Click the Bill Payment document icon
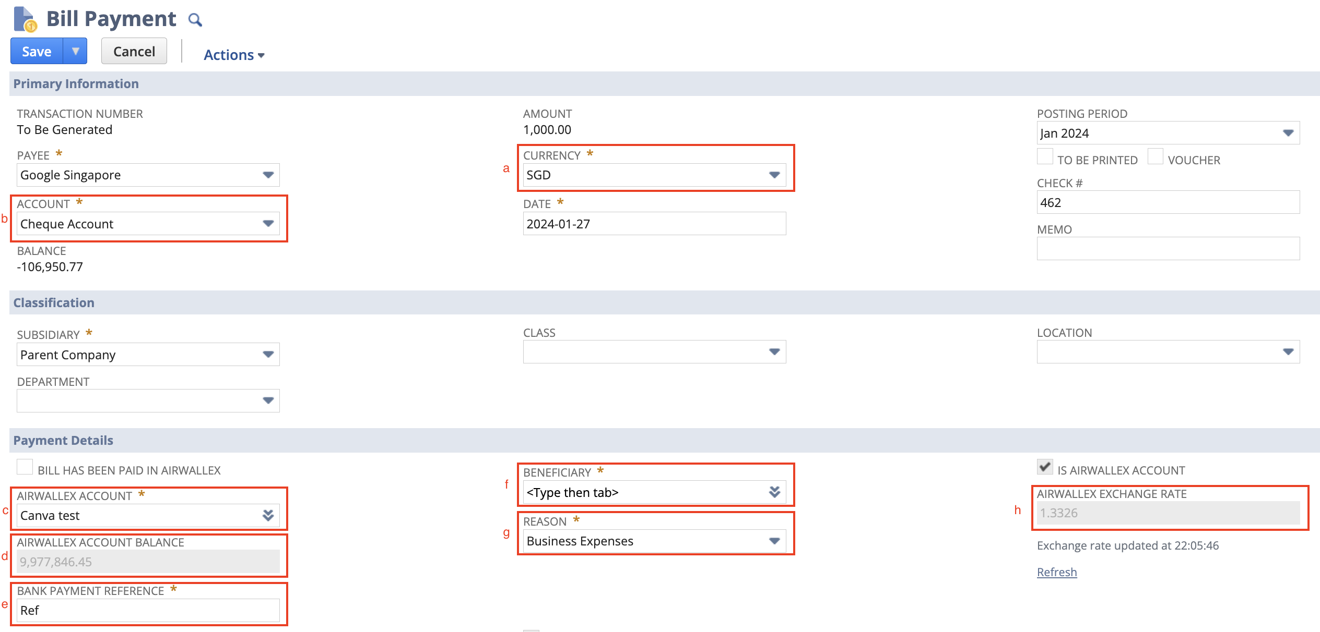This screenshot has height=632, width=1320. point(25,19)
